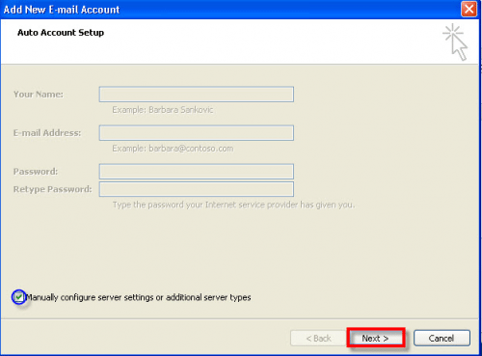This screenshot has width=482, height=356.
Task: Click the 'E-mail Address:' label
Action: click(47, 133)
